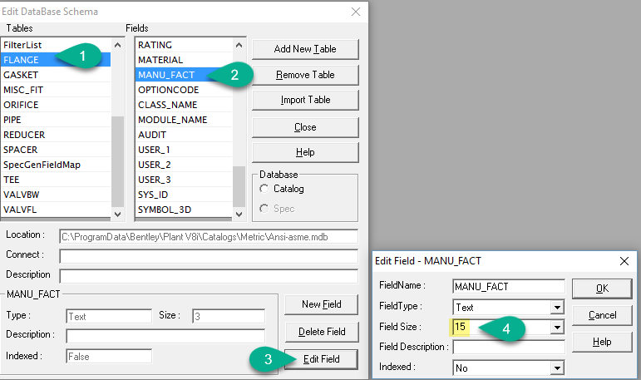Screen dimensions: 641x380
Task: Click OK in Edit Field dialog
Action: click(x=602, y=289)
